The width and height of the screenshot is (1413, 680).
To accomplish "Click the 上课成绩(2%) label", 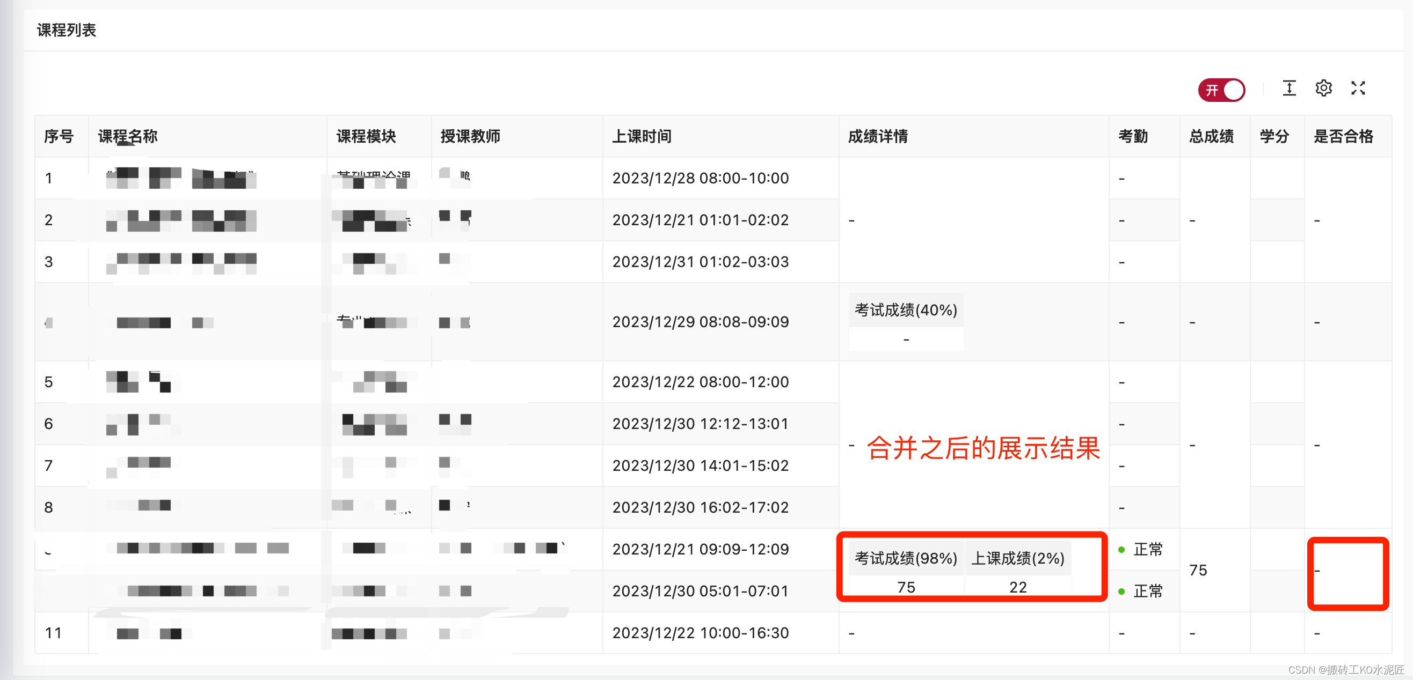I will pyautogui.click(x=1018, y=558).
